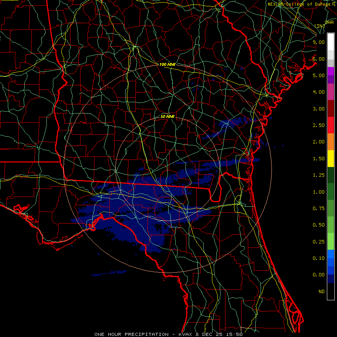Click the 1.50 legend value
Image resolution: width=337 pixels, height=337 pixels.
319,159
